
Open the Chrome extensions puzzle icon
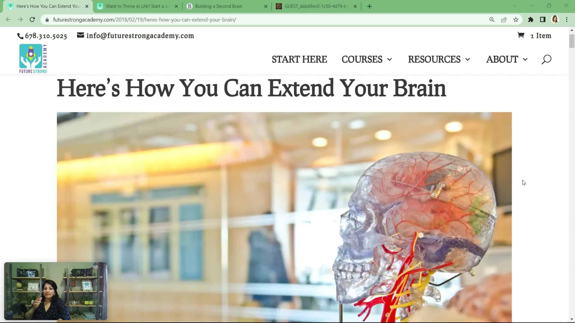click(531, 20)
